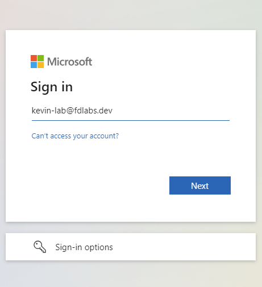
Task: Click the key icon beside Sign-in options
Action: click(x=40, y=247)
